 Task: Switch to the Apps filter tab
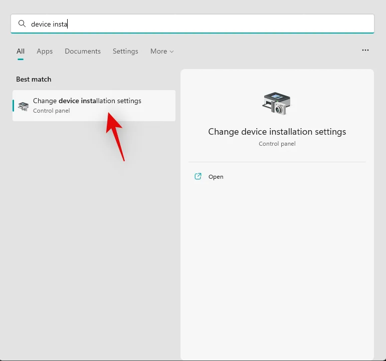45,51
